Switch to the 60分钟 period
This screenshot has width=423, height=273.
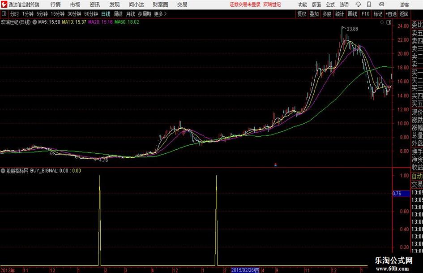pyautogui.click(x=91, y=14)
